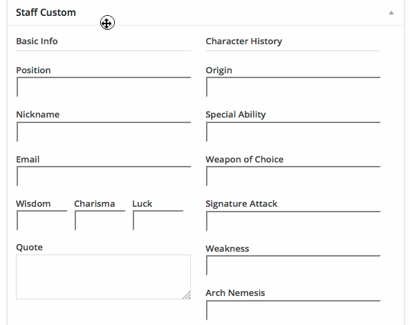The width and height of the screenshot is (410, 325).
Task: Select the Email input field
Action: [x=104, y=176]
